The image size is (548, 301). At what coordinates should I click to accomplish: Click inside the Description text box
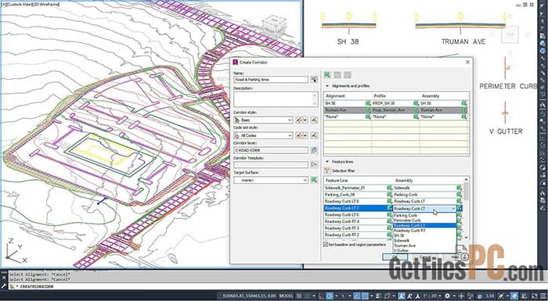point(276,99)
